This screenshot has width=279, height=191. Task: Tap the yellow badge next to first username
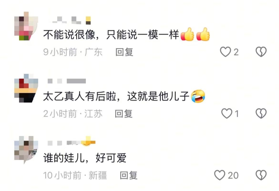point(88,20)
